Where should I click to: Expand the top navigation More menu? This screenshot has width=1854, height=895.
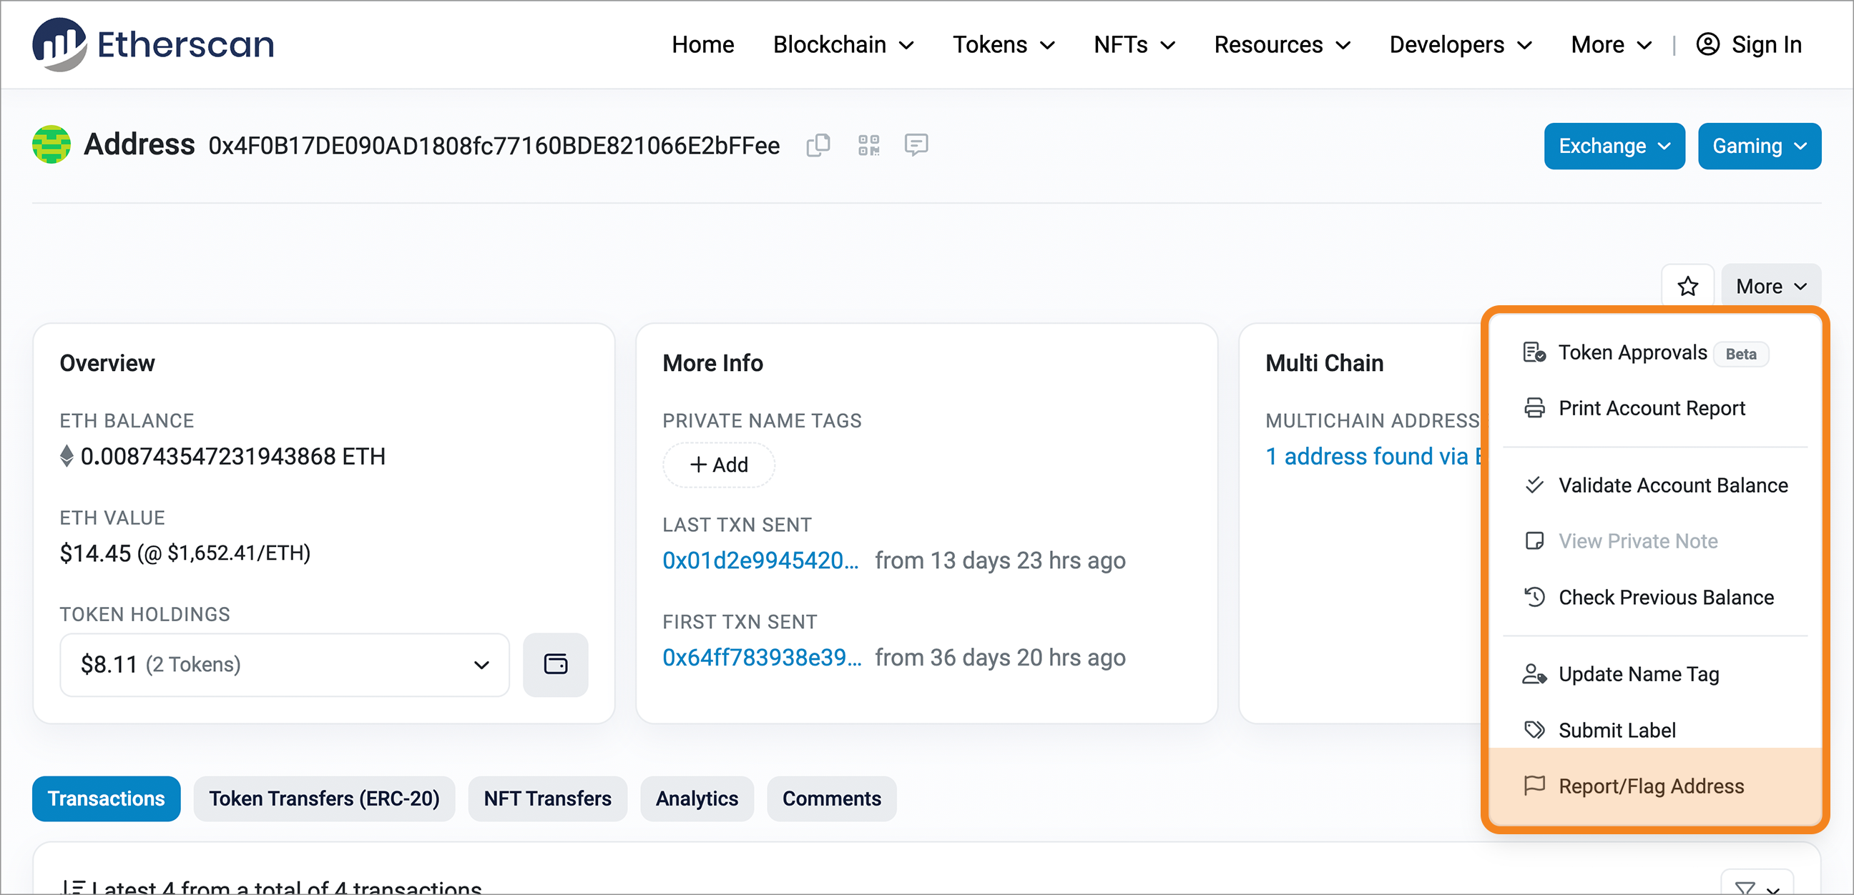[1611, 44]
